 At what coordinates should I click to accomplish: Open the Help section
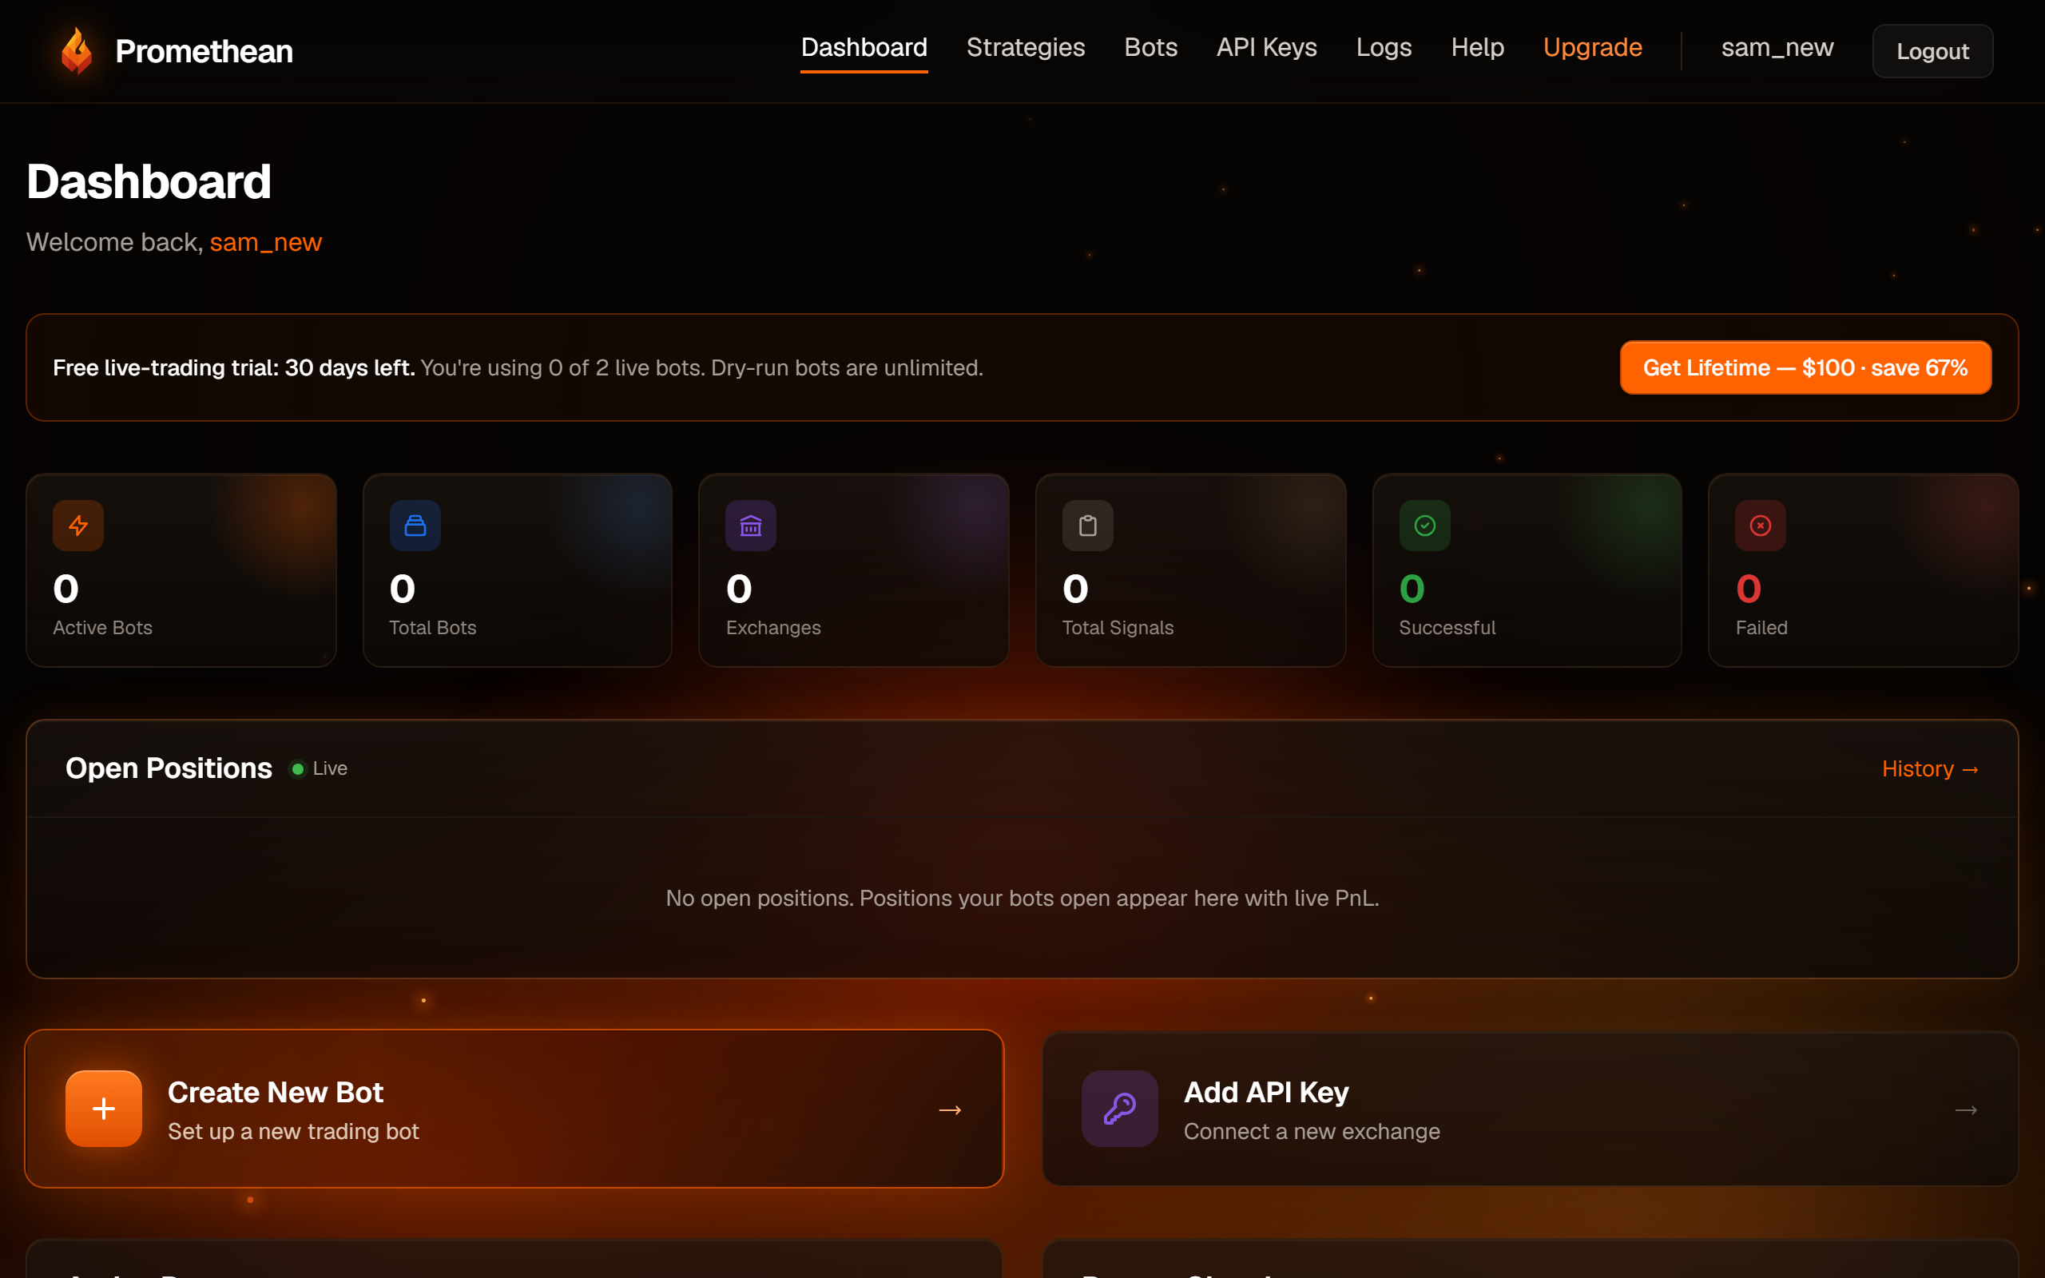coord(1477,47)
